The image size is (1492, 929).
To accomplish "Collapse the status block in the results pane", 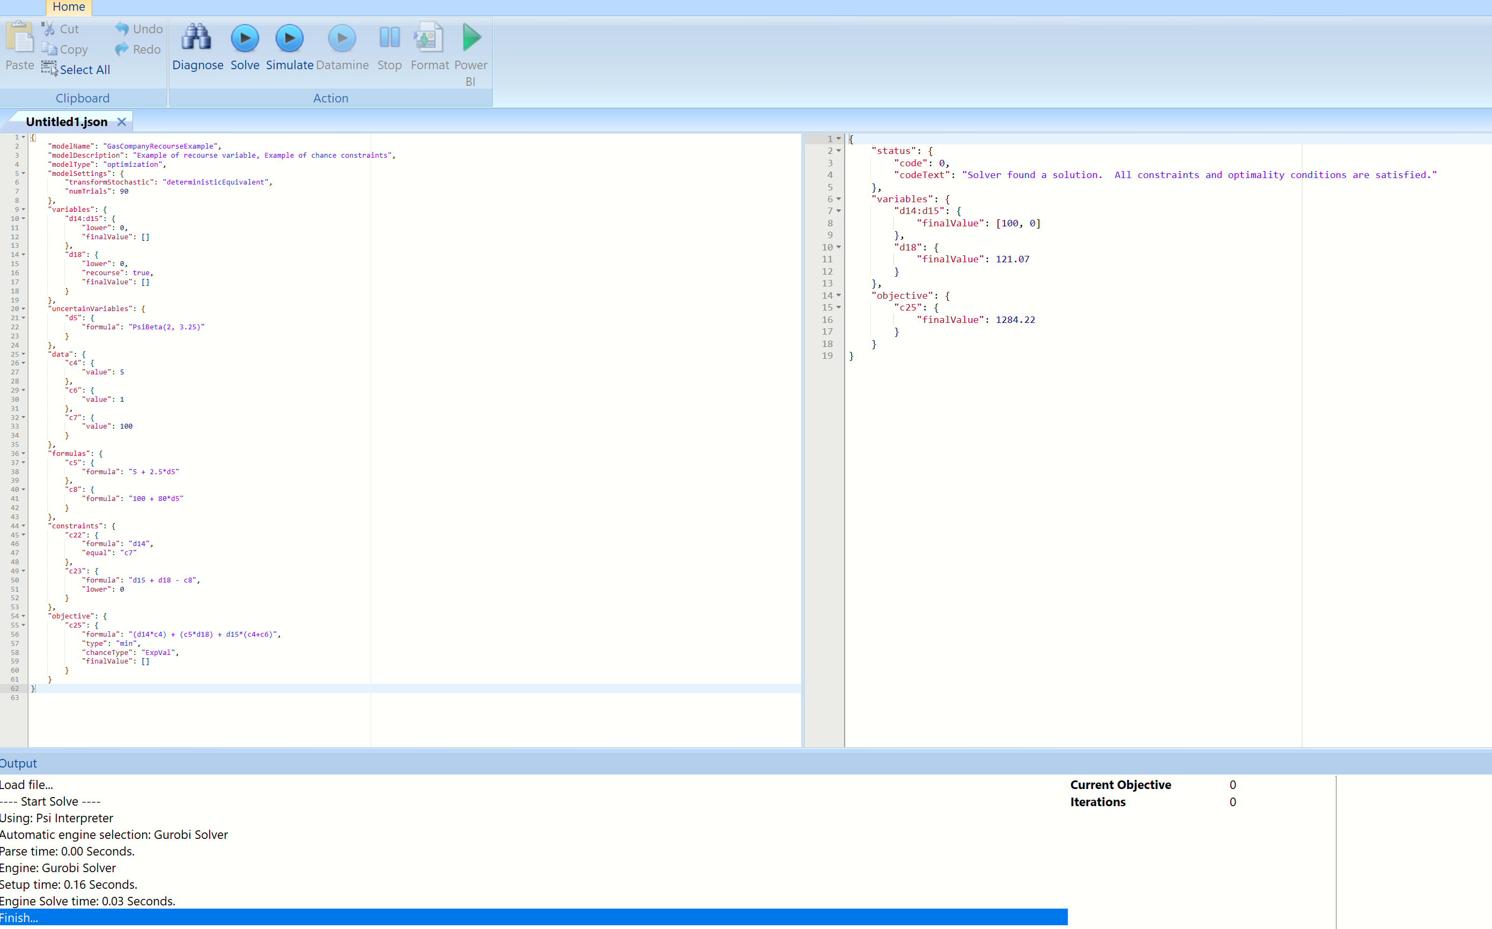I will click(839, 151).
